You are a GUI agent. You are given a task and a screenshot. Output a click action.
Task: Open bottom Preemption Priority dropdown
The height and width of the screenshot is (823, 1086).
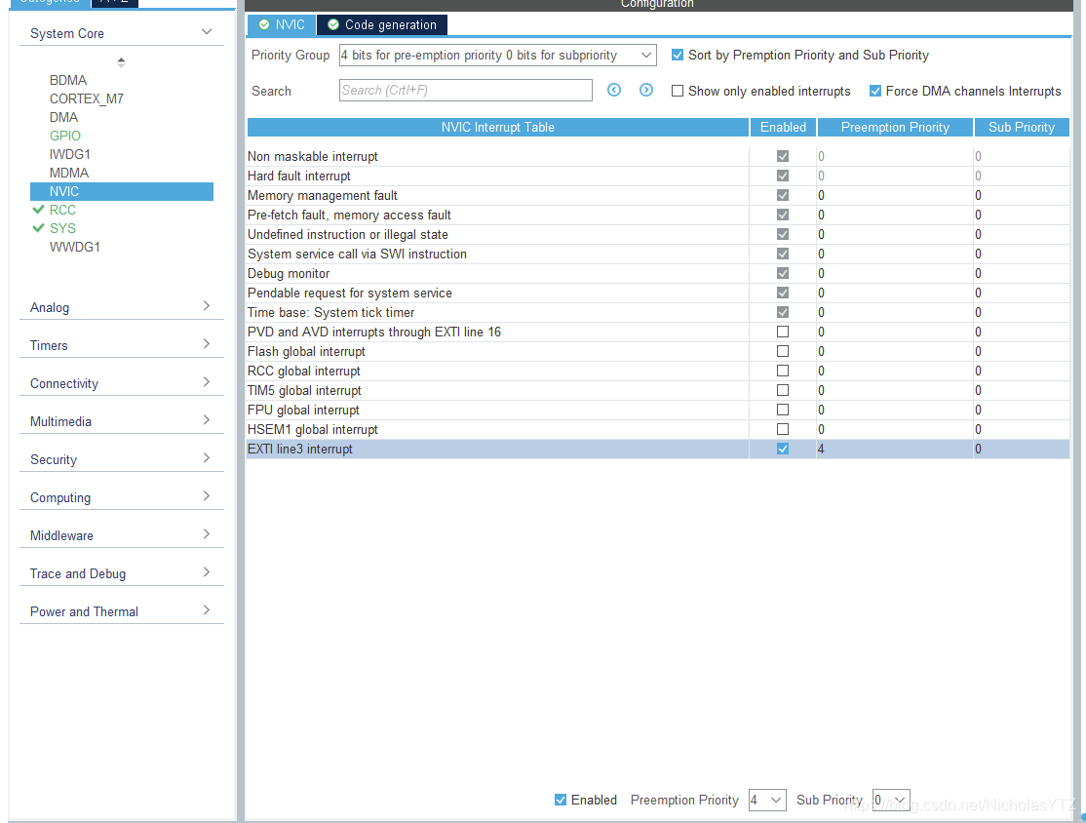[x=767, y=801]
